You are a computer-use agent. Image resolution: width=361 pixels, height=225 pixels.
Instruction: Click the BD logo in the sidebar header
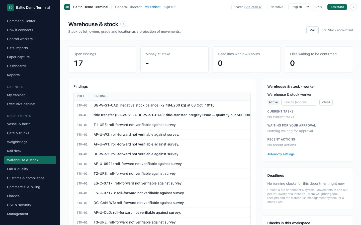tap(11, 7)
